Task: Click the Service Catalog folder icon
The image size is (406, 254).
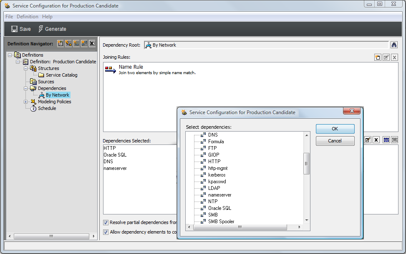Action: [x=41, y=75]
